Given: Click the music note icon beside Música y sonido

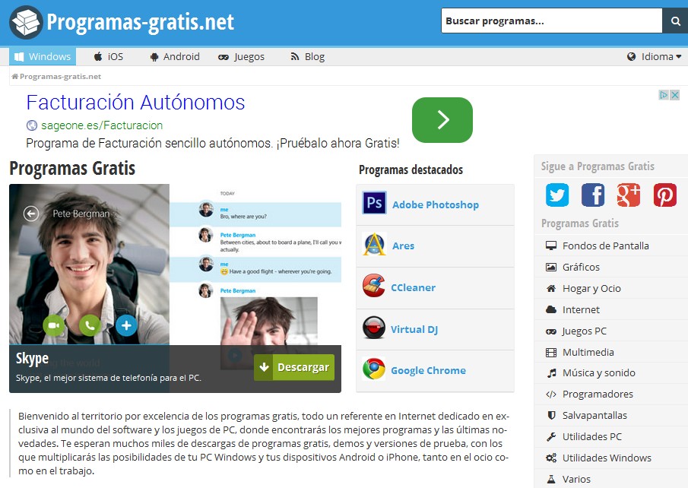Looking at the screenshot, I should coord(552,373).
